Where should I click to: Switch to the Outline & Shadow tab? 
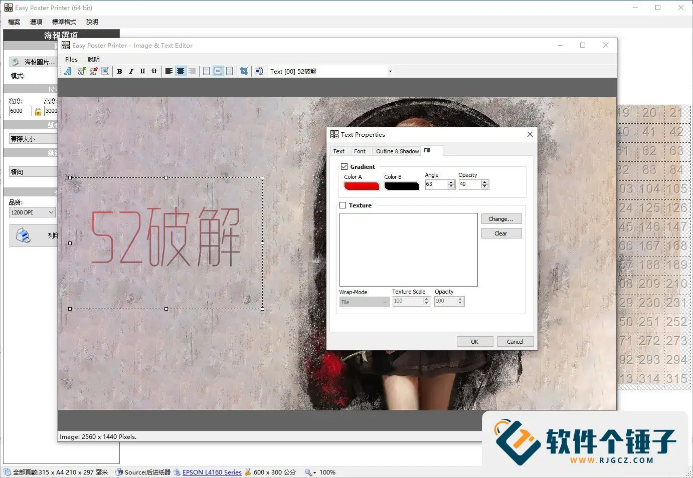[x=397, y=151]
